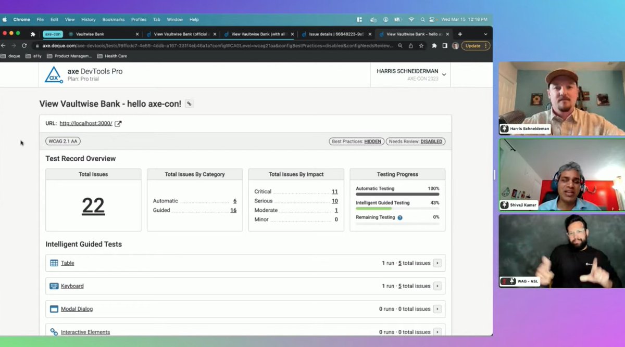Open localhost URL external link icon
This screenshot has height=347, width=625.
click(118, 123)
